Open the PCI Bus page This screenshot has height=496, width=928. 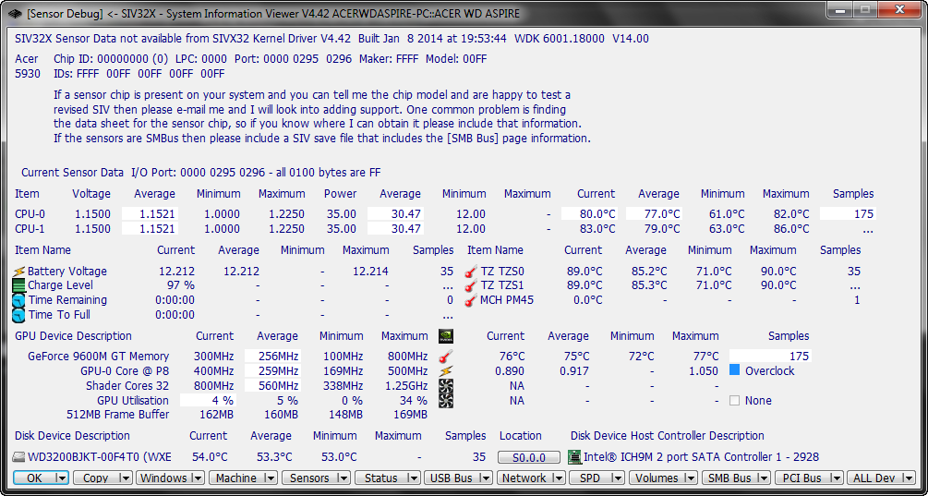801,478
